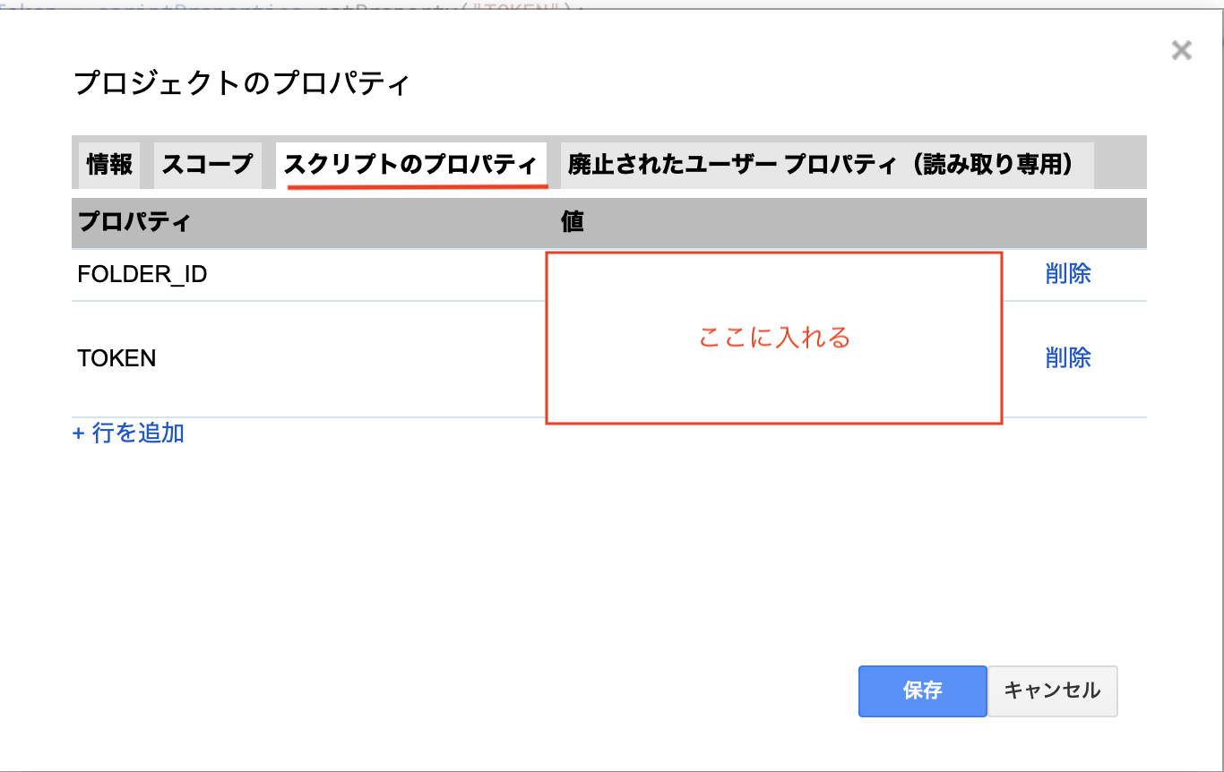The image size is (1224, 772).
Task: Switch to the スコープ tab
Action: tap(208, 165)
